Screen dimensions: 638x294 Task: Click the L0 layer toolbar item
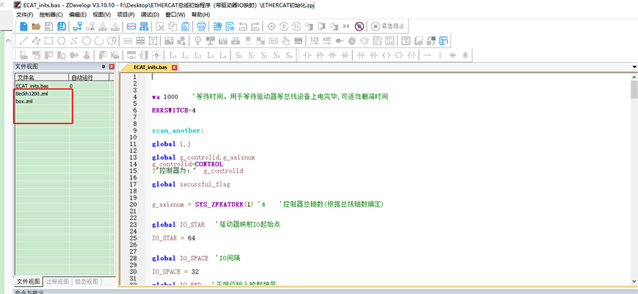(173, 55)
